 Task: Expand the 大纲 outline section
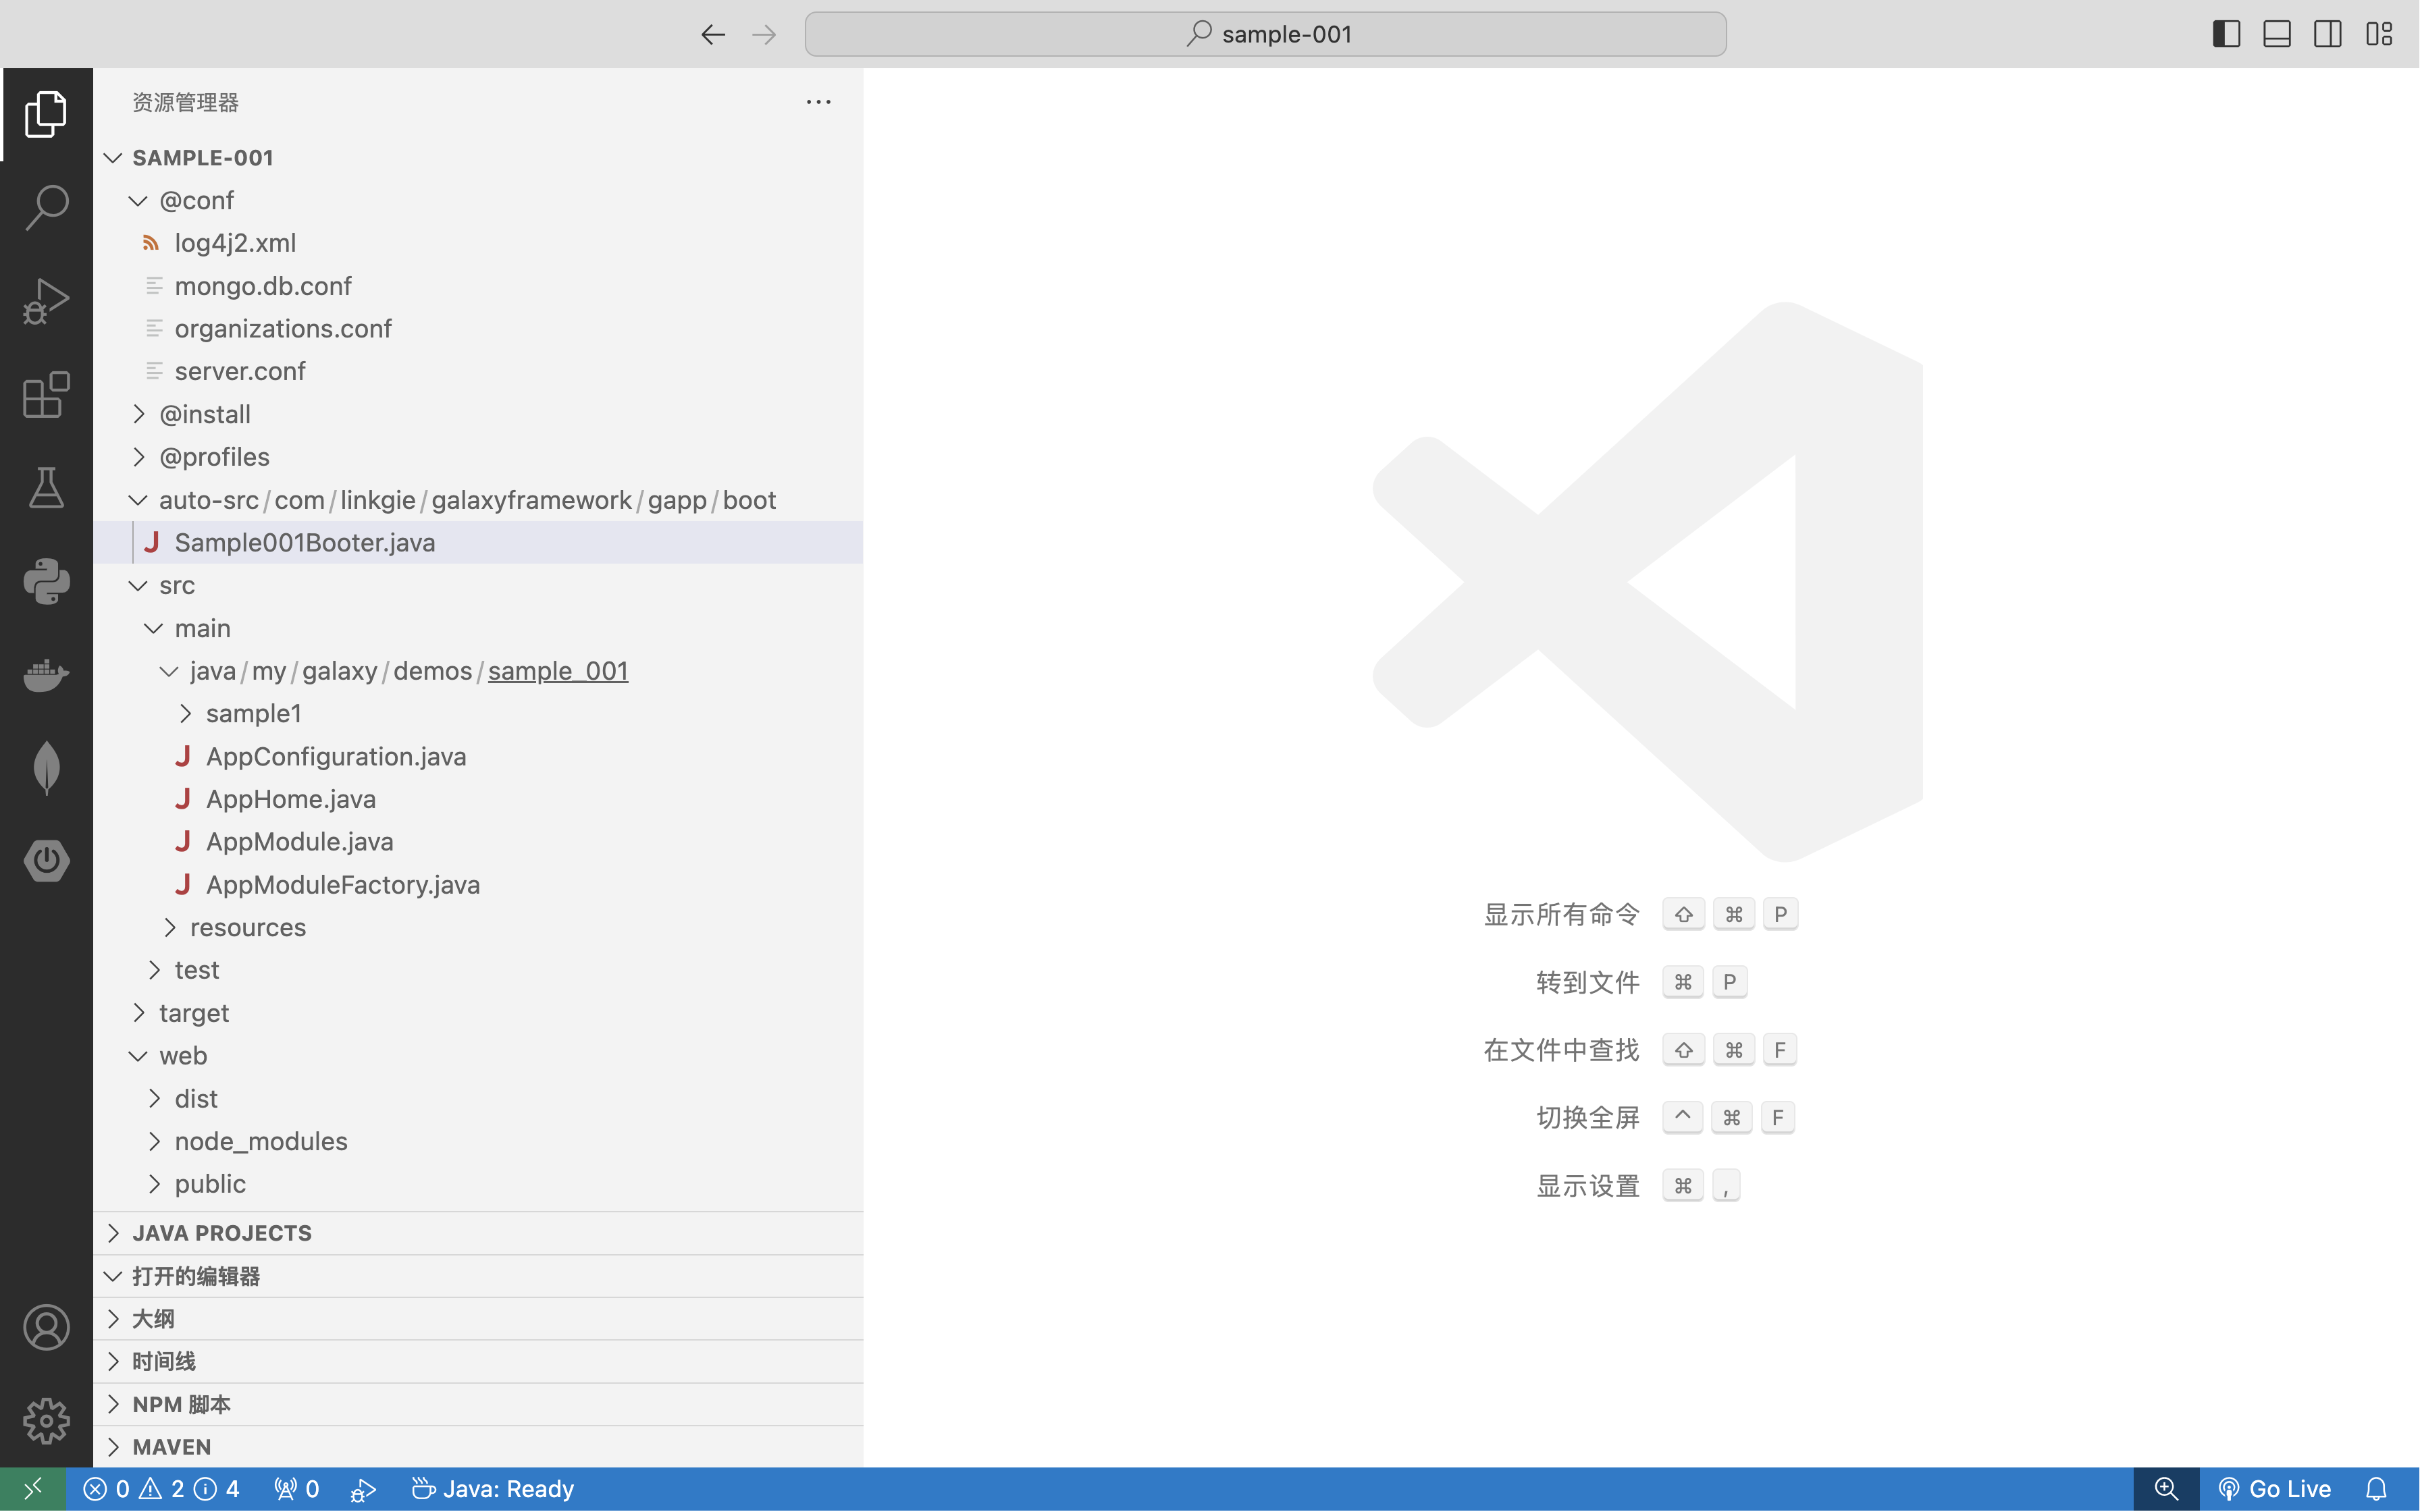click(x=478, y=1319)
